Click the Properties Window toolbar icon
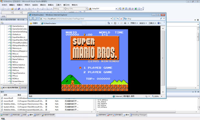The image size is (200, 120). pyautogui.click(x=123, y=9)
